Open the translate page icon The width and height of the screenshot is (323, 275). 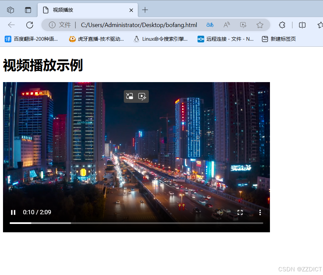[210, 25]
